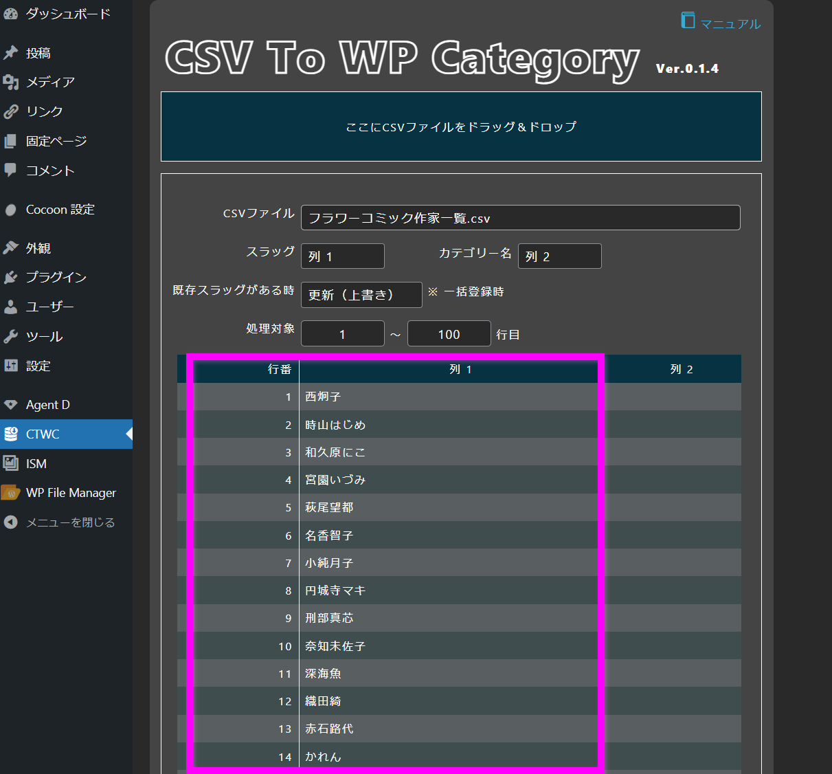Open the Plugins plug icon
The width and height of the screenshot is (832, 774).
point(10,277)
